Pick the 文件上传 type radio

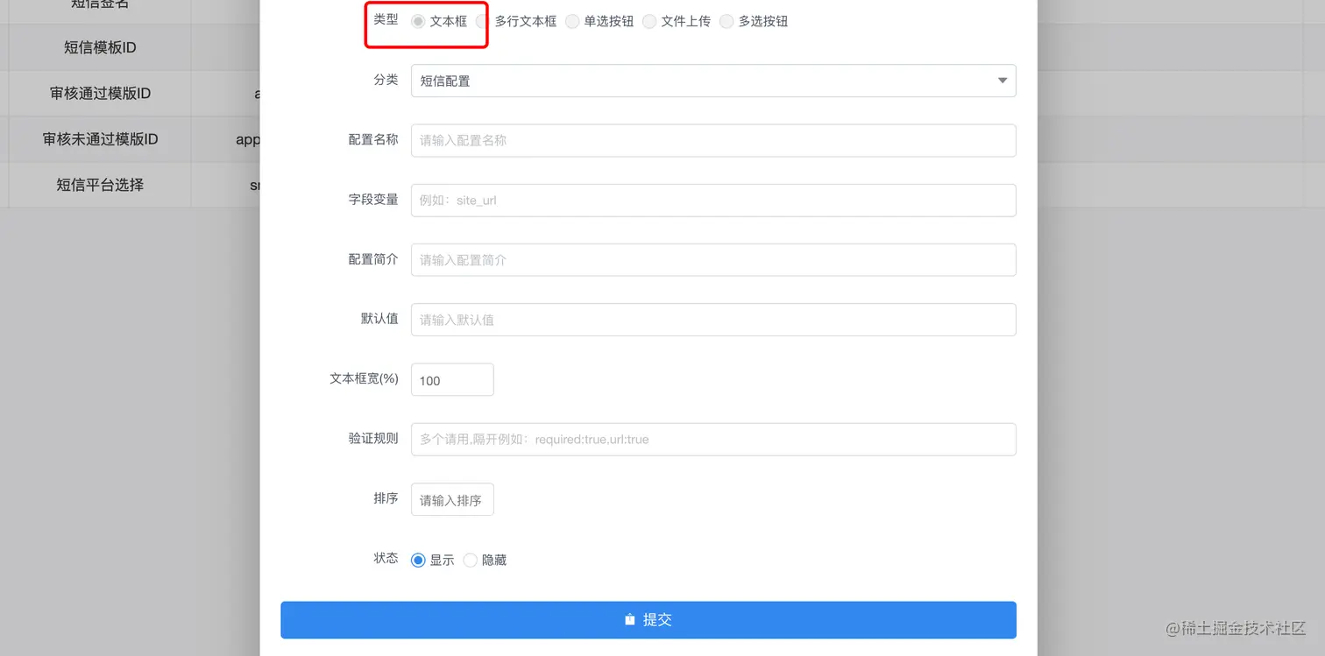point(649,21)
